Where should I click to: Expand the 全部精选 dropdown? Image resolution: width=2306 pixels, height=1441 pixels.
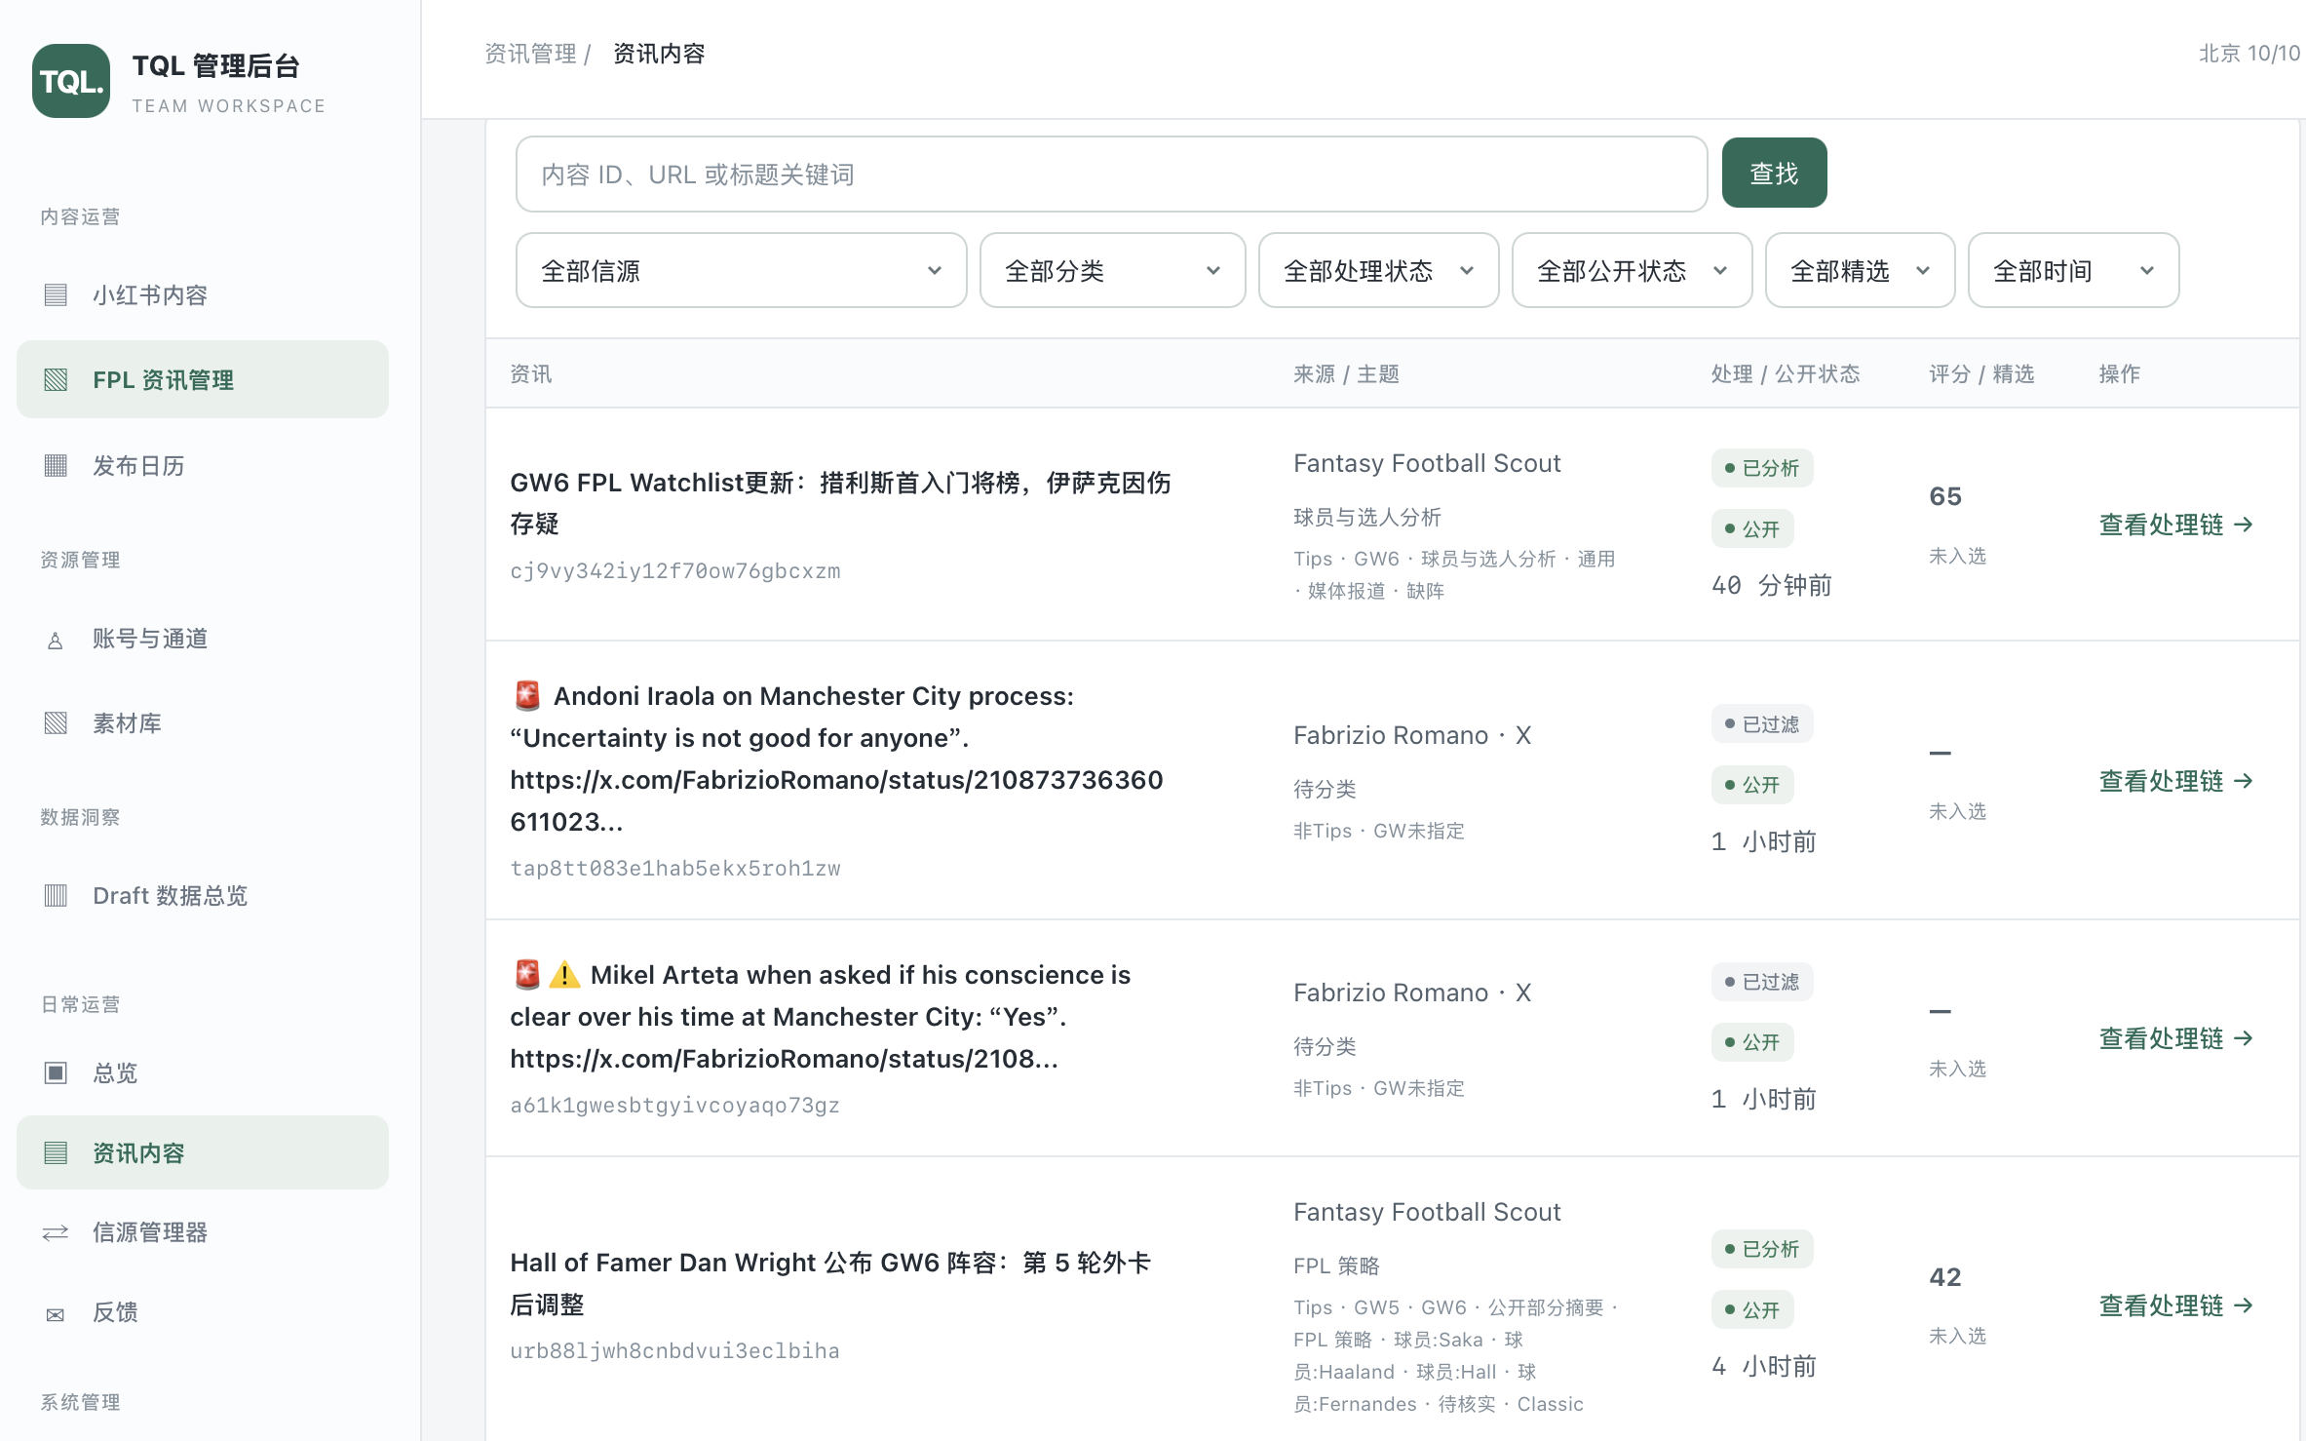point(1860,270)
